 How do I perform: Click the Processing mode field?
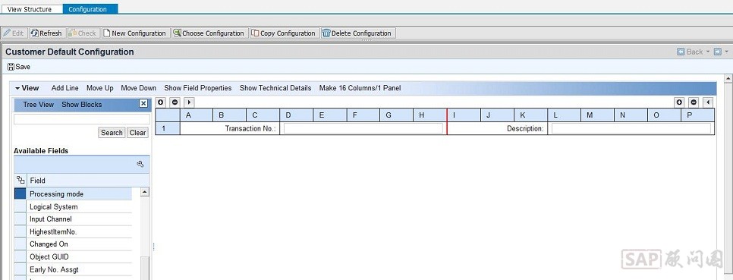pos(79,194)
